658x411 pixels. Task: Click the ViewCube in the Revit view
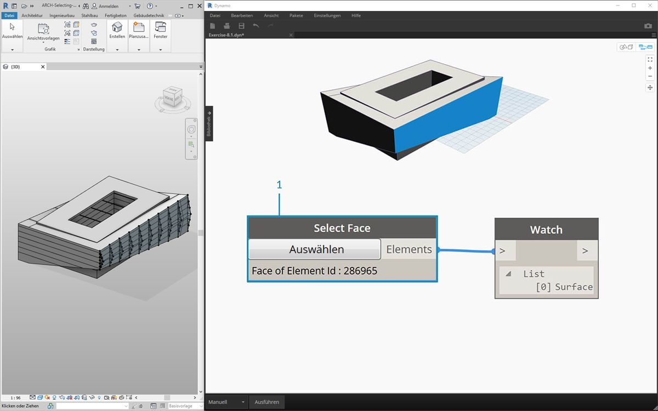(173, 96)
